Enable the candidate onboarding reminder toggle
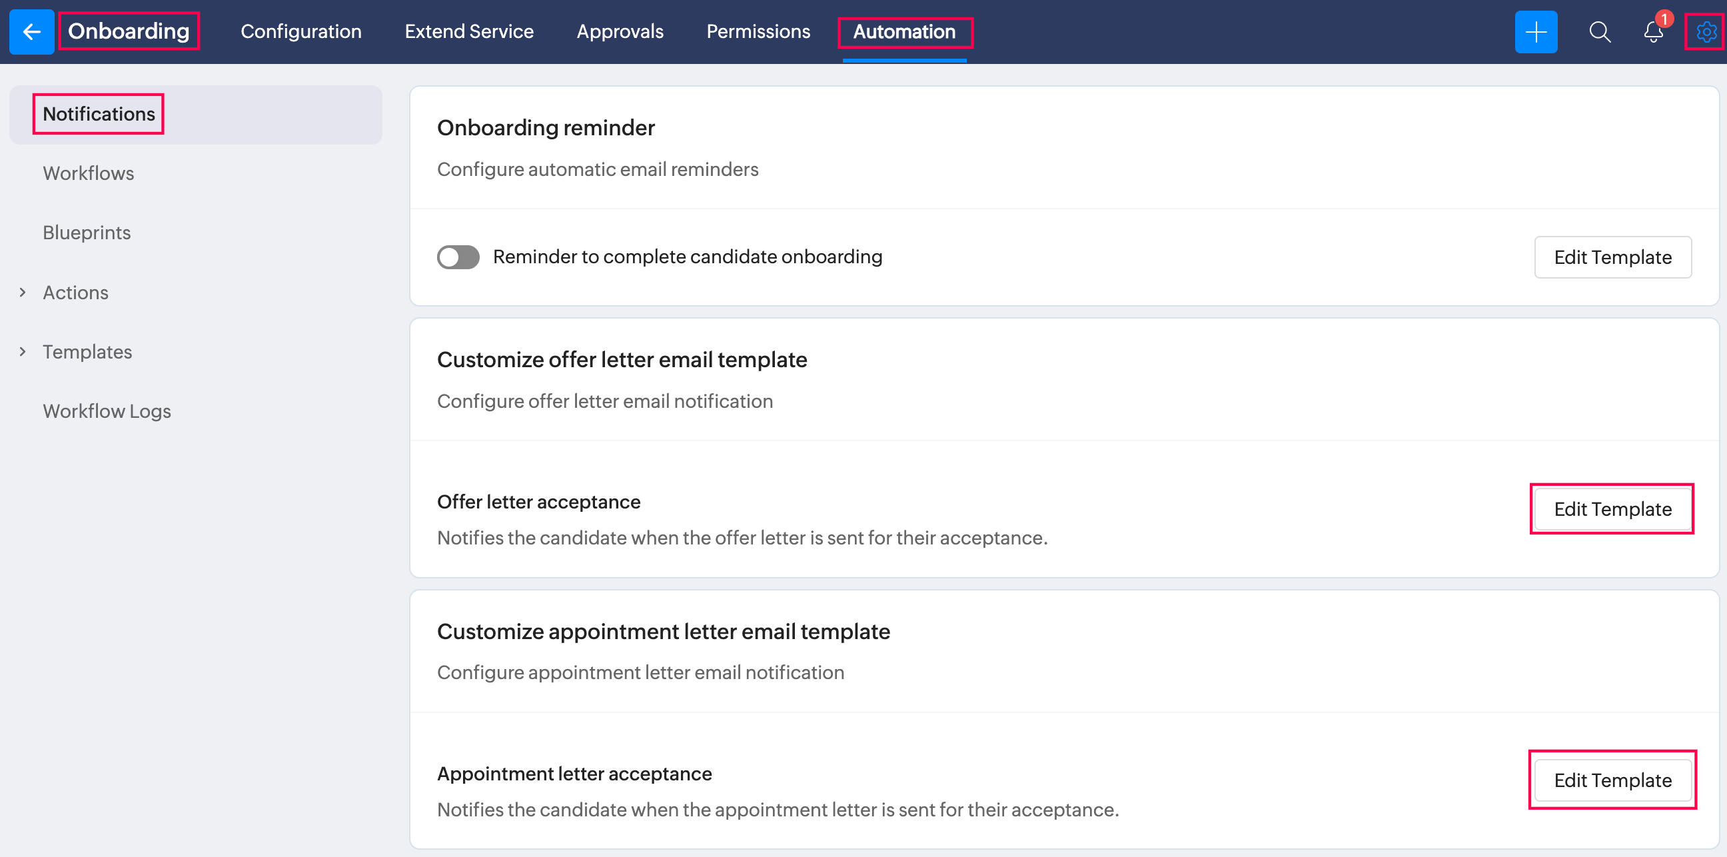The image size is (1727, 857). pos(458,257)
